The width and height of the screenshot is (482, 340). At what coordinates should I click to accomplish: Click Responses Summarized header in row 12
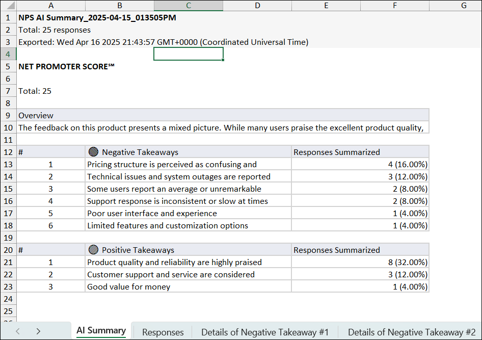(360, 152)
